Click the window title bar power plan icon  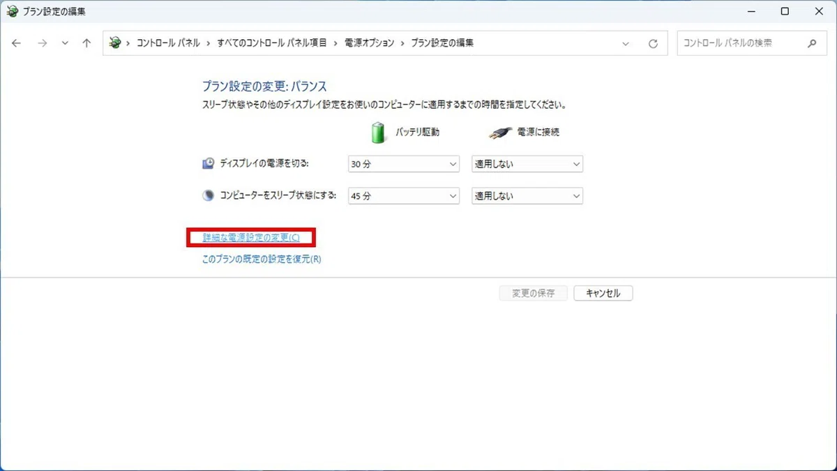[12, 11]
